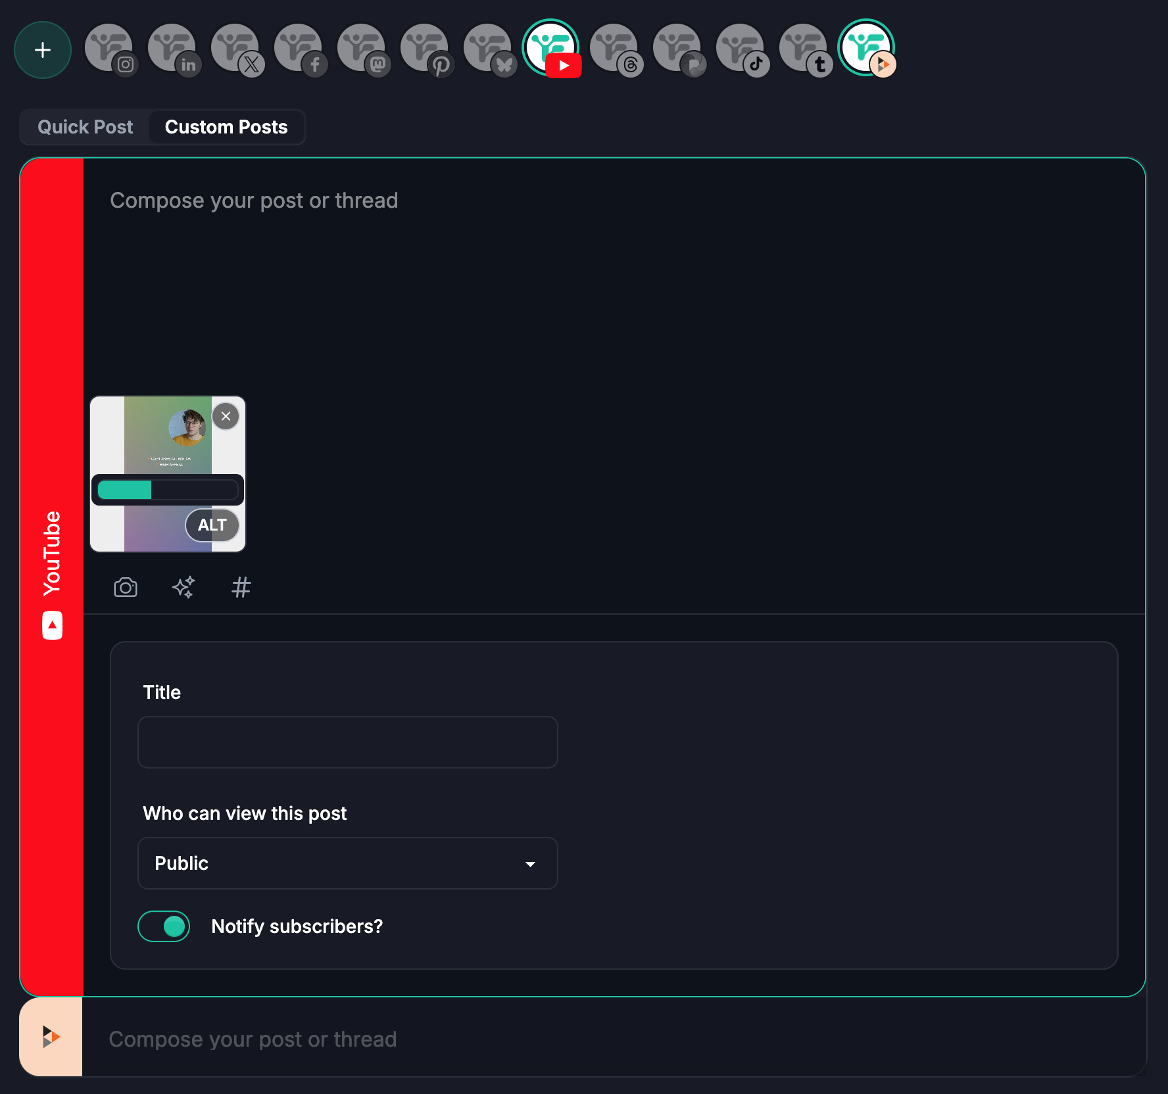The height and width of the screenshot is (1094, 1168).
Task: Toggle the Notify subscribers switch
Action: pyautogui.click(x=164, y=926)
